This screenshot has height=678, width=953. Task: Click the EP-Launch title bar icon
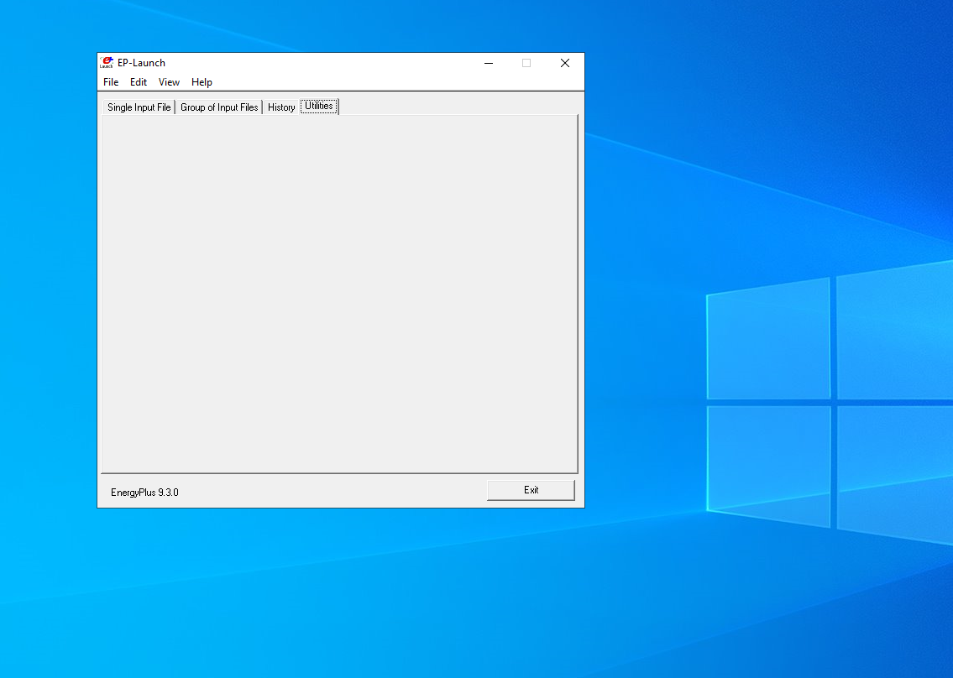click(x=107, y=63)
